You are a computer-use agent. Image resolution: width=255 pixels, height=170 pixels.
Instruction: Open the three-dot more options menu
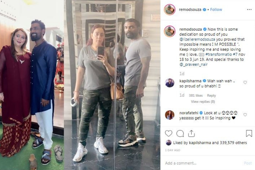[x=249, y=10]
